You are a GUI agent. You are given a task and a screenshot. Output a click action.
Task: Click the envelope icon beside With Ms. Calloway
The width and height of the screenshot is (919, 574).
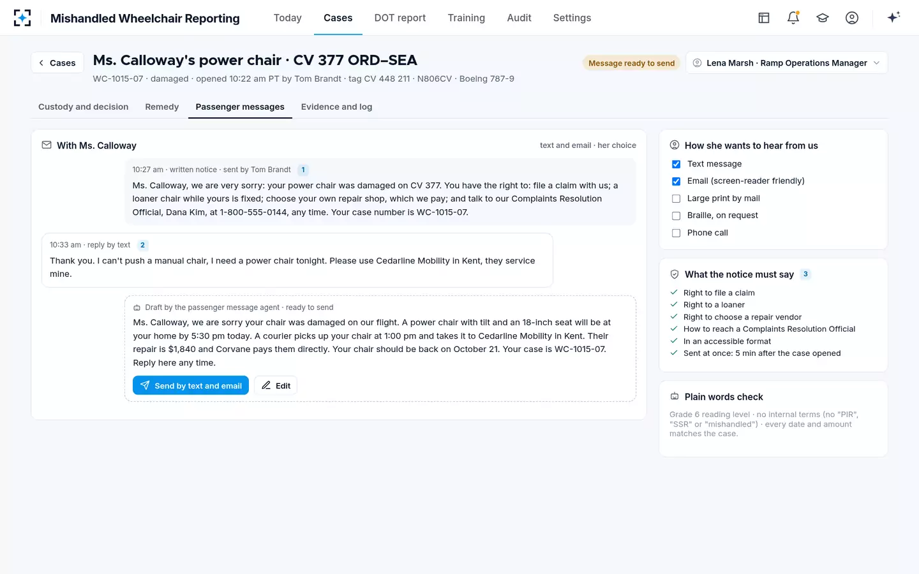point(47,145)
